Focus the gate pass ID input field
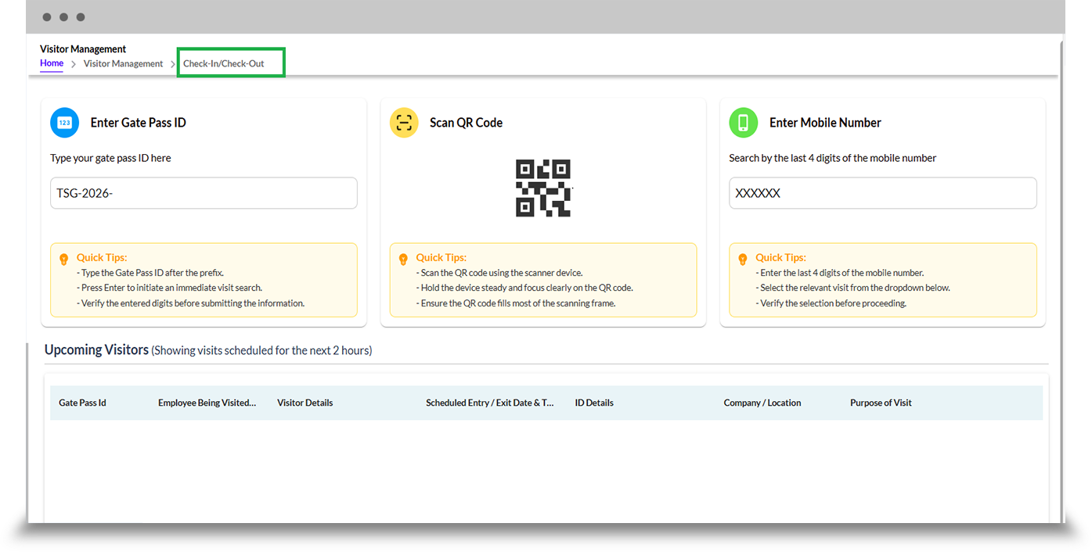Image resolution: width=1092 pixels, height=552 pixels. [204, 193]
